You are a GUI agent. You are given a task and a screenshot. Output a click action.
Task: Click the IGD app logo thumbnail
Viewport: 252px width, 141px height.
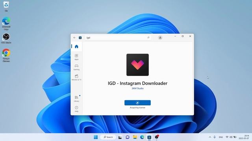(137, 65)
